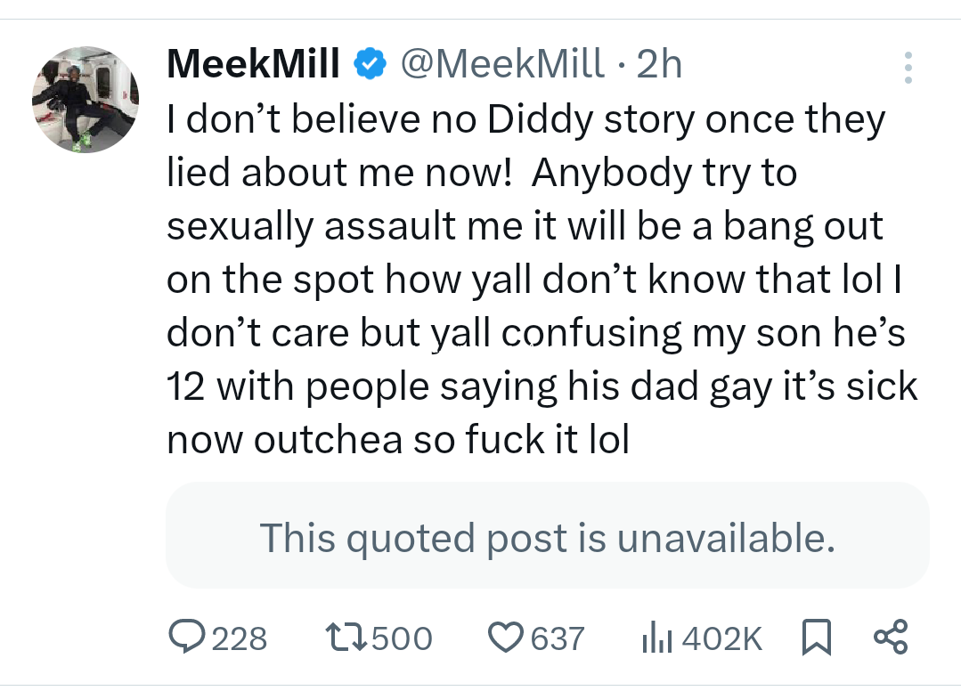Click the blue verified badge
The width and height of the screenshot is (961, 699).
pyautogui.click(x=370, y=64)
